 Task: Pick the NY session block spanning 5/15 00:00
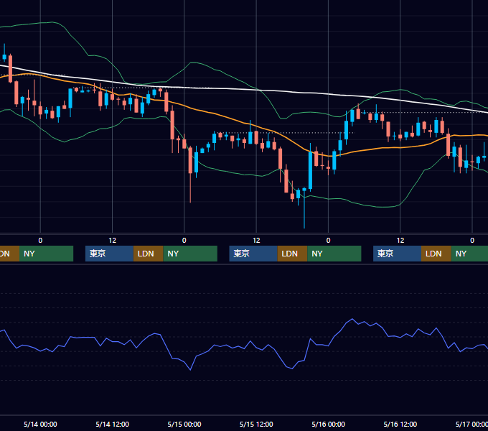point(190,254)
